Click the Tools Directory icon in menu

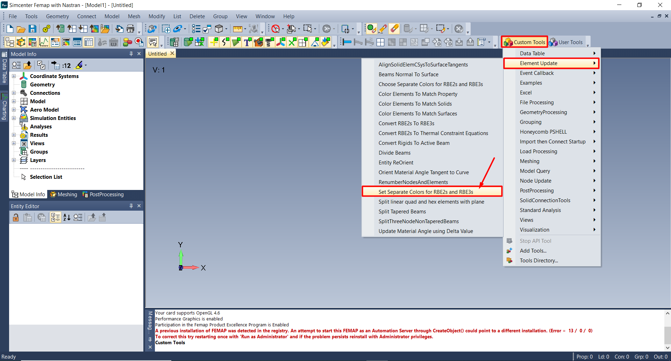pos(509,260)
